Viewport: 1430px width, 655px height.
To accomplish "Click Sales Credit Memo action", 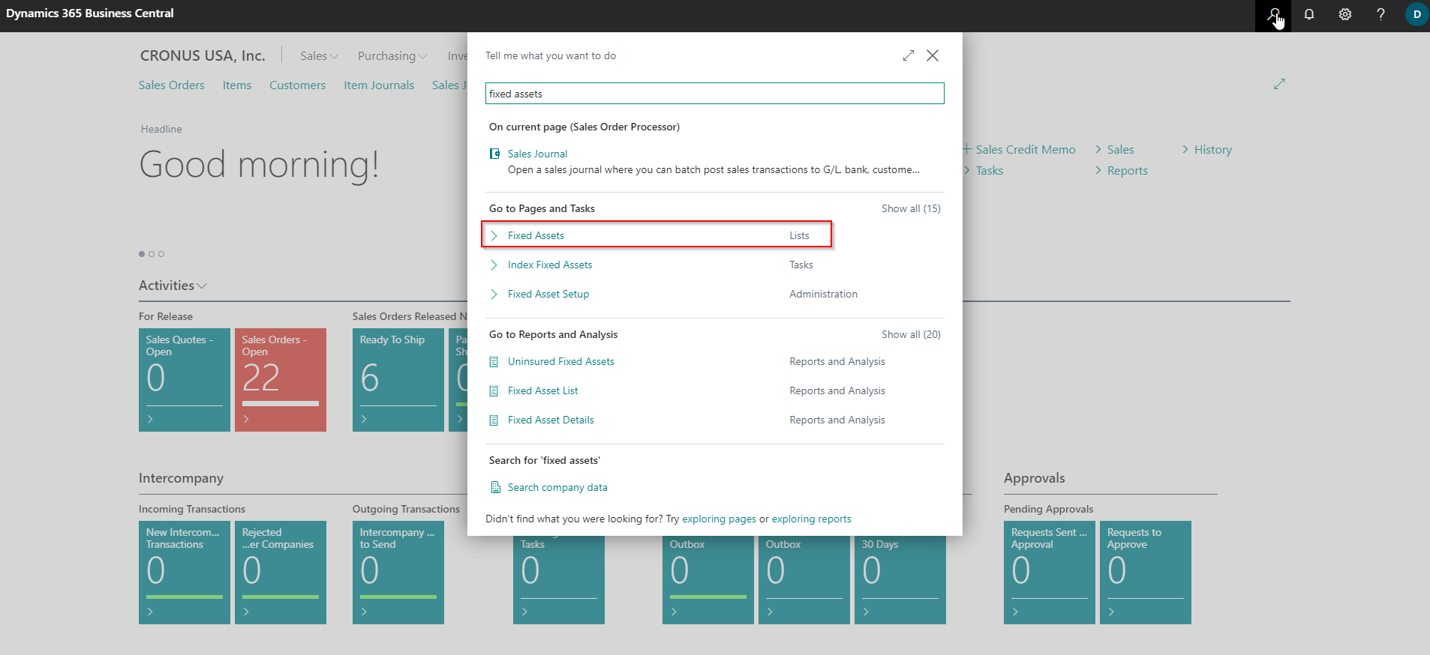I will [x=1025, y=149].
